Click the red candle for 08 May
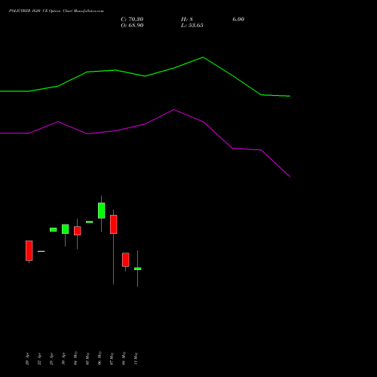Viewport: 377px width, 377px height. 126,259
